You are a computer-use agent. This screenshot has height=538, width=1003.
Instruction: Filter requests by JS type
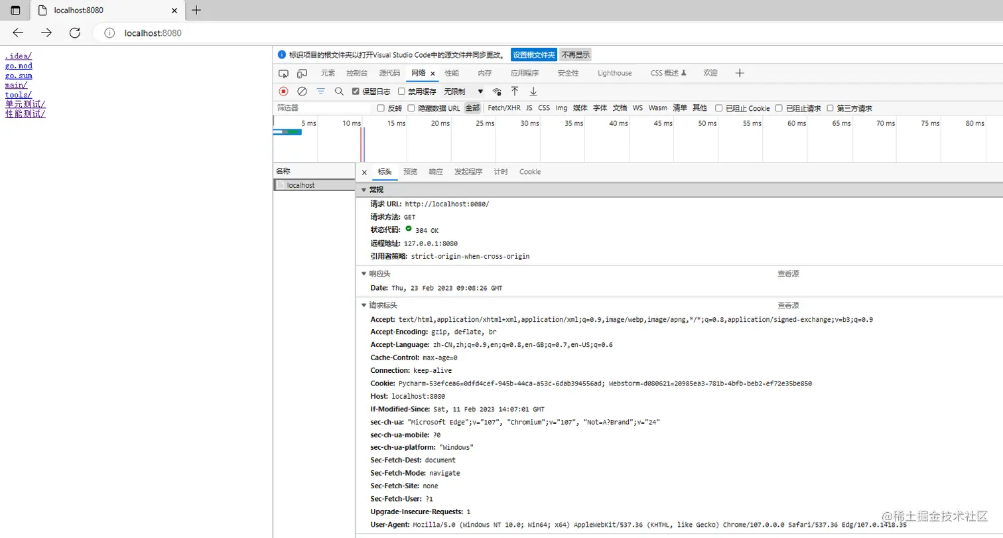tap(529, 108)
